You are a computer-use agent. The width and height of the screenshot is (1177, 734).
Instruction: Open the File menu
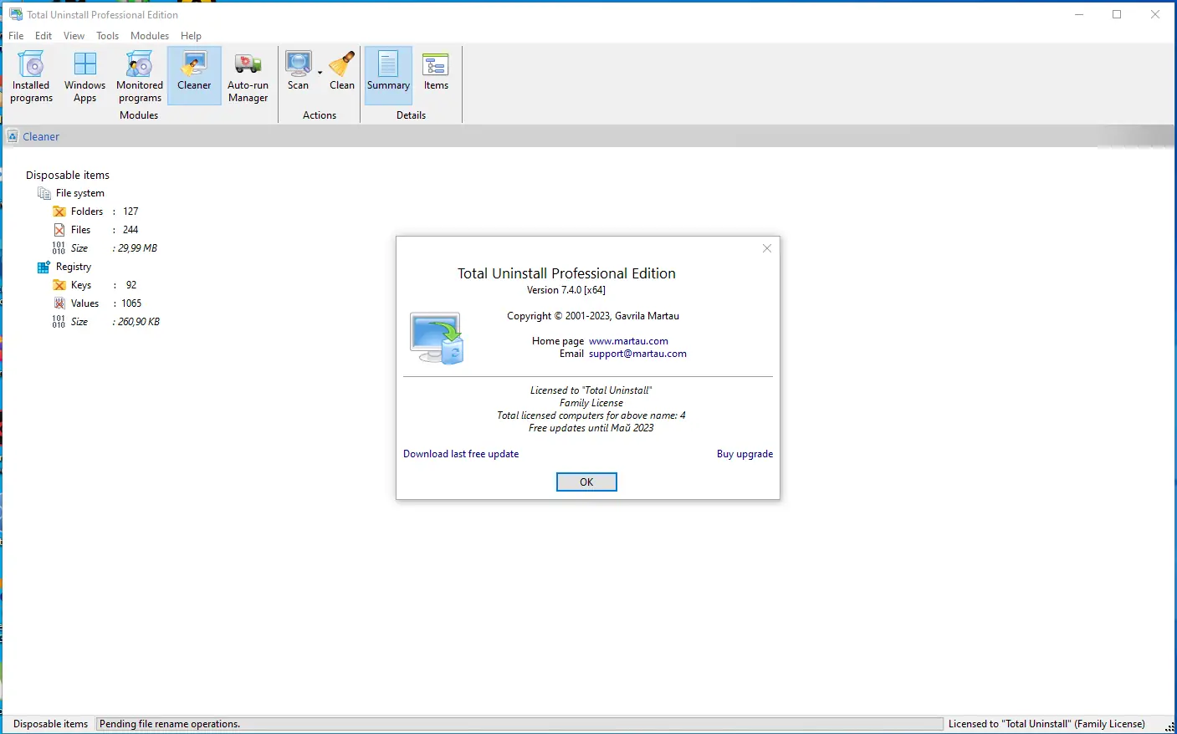pyautogui.click(x=16, y=36)
